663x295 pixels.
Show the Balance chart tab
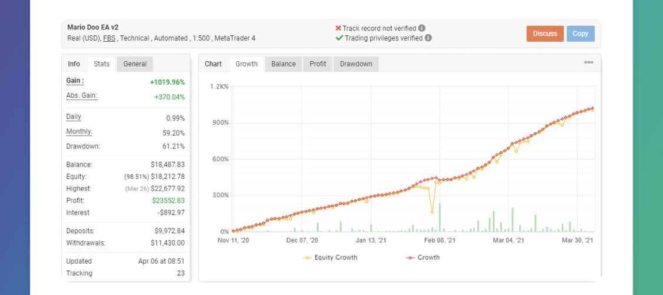(283, 64)
